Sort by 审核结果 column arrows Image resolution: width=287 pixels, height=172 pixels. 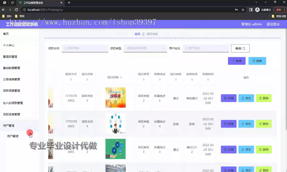click(192, 80)
